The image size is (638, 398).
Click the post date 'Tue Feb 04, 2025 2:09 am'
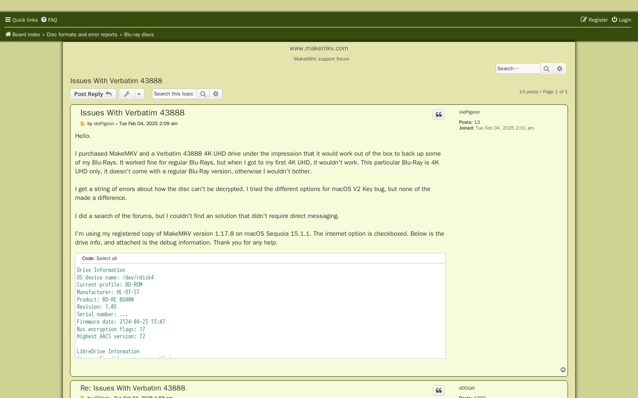148,124
